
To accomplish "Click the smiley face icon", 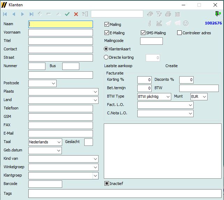I will click(x=186, y=23).
